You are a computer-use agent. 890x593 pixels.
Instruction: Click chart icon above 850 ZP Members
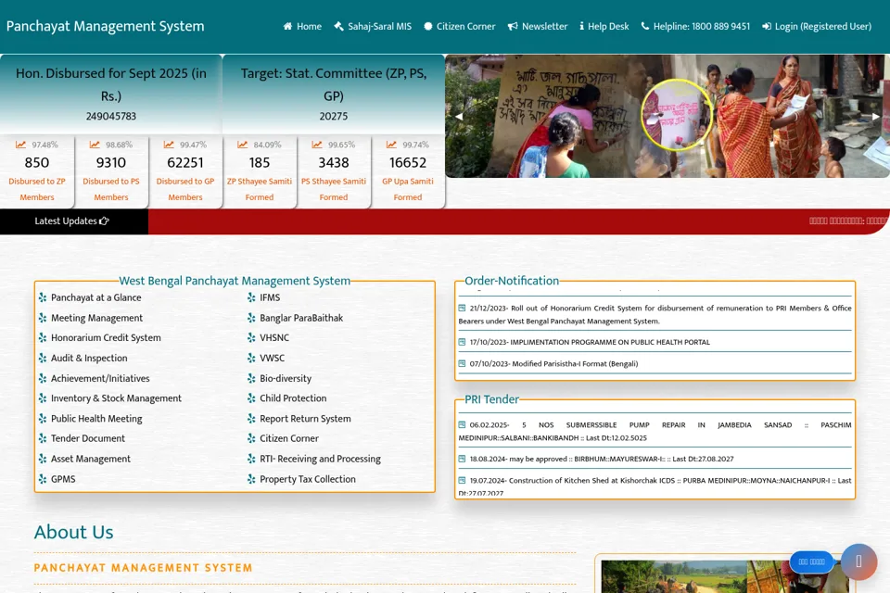[21, 145]
